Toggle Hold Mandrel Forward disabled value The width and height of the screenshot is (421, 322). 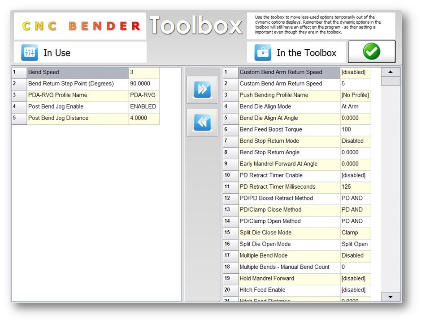click(355, 279)
